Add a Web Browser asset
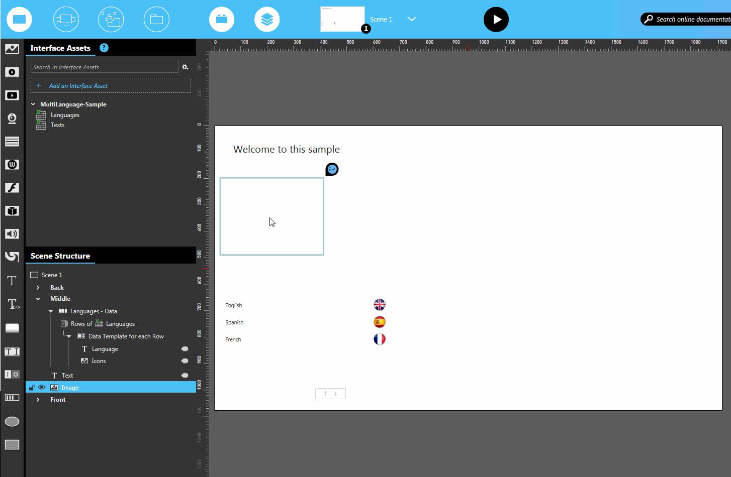731x477 pixels. point(12,164)
